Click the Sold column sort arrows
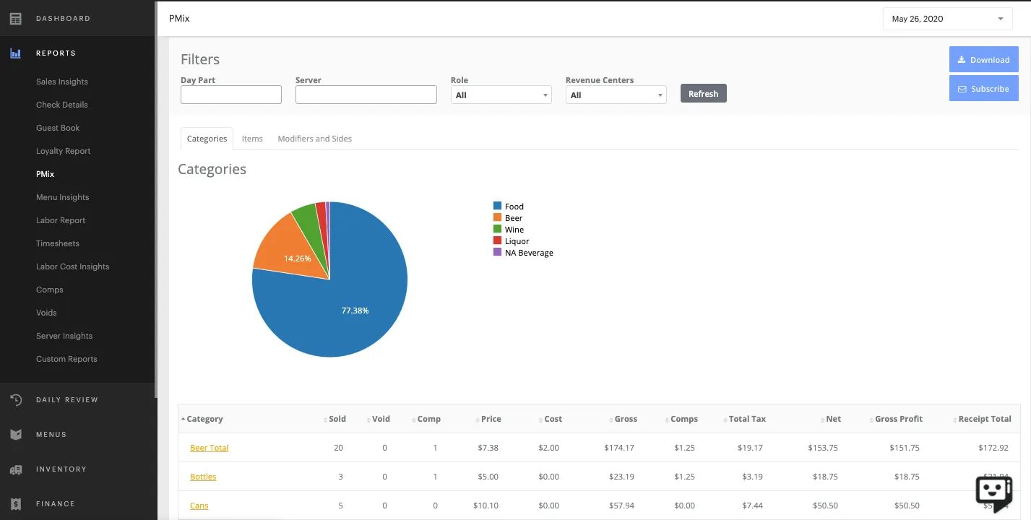Viewport: 1031px width, 520px height. click(325, 420)
